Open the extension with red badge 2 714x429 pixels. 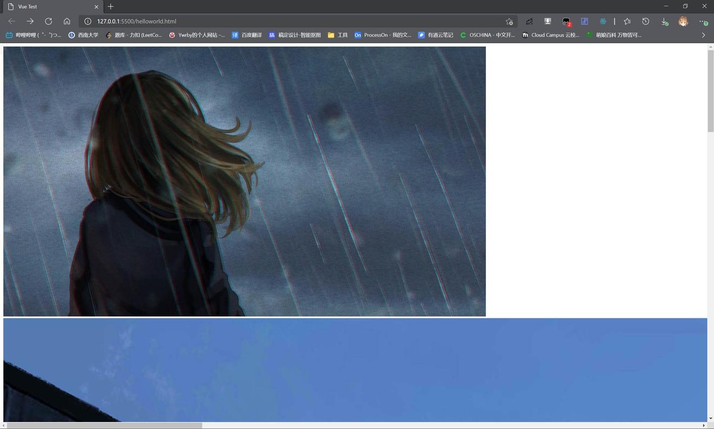566,21
